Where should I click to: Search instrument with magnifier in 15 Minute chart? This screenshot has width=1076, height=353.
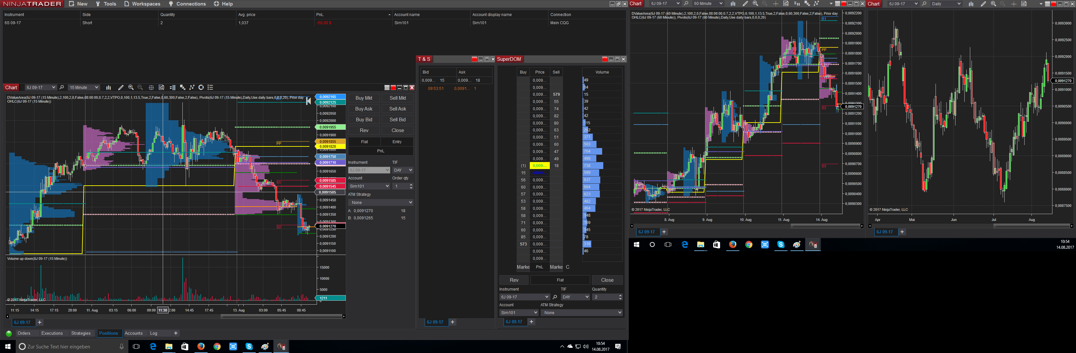click(62, 88)
